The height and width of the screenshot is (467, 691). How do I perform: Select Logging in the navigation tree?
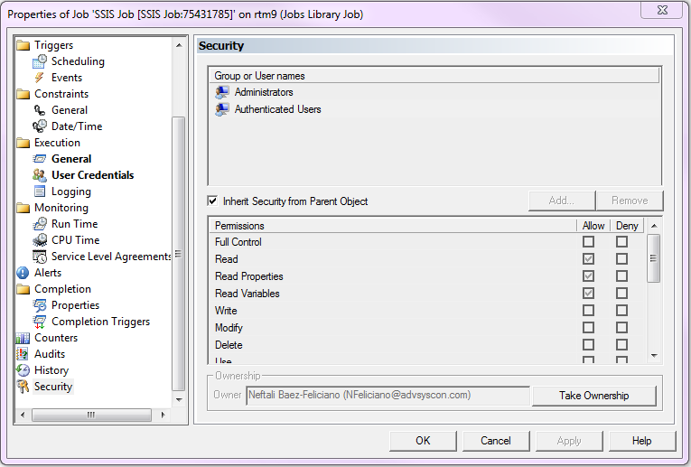tap(71, 191)
